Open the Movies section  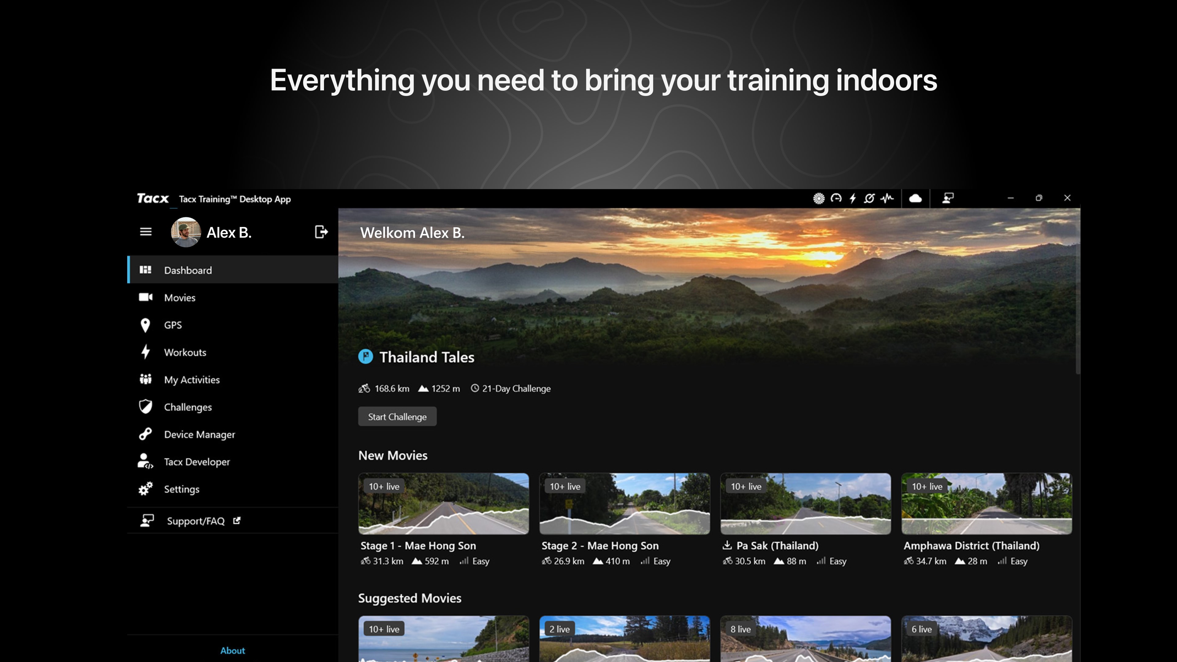233,297
